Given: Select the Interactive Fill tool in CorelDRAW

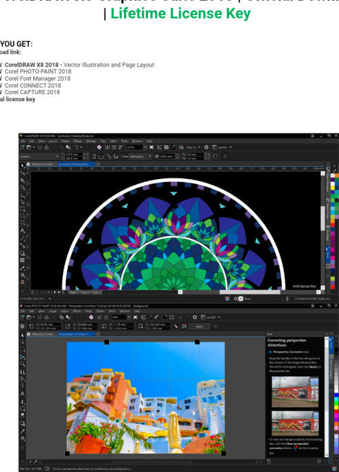Looking at the screenshot, I should (22, 275).
